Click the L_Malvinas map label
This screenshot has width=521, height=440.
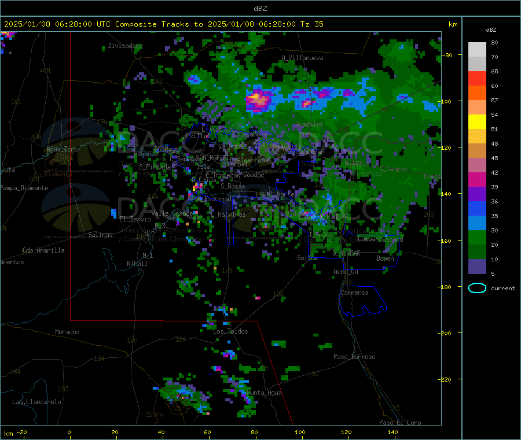[x=228, y=215]
